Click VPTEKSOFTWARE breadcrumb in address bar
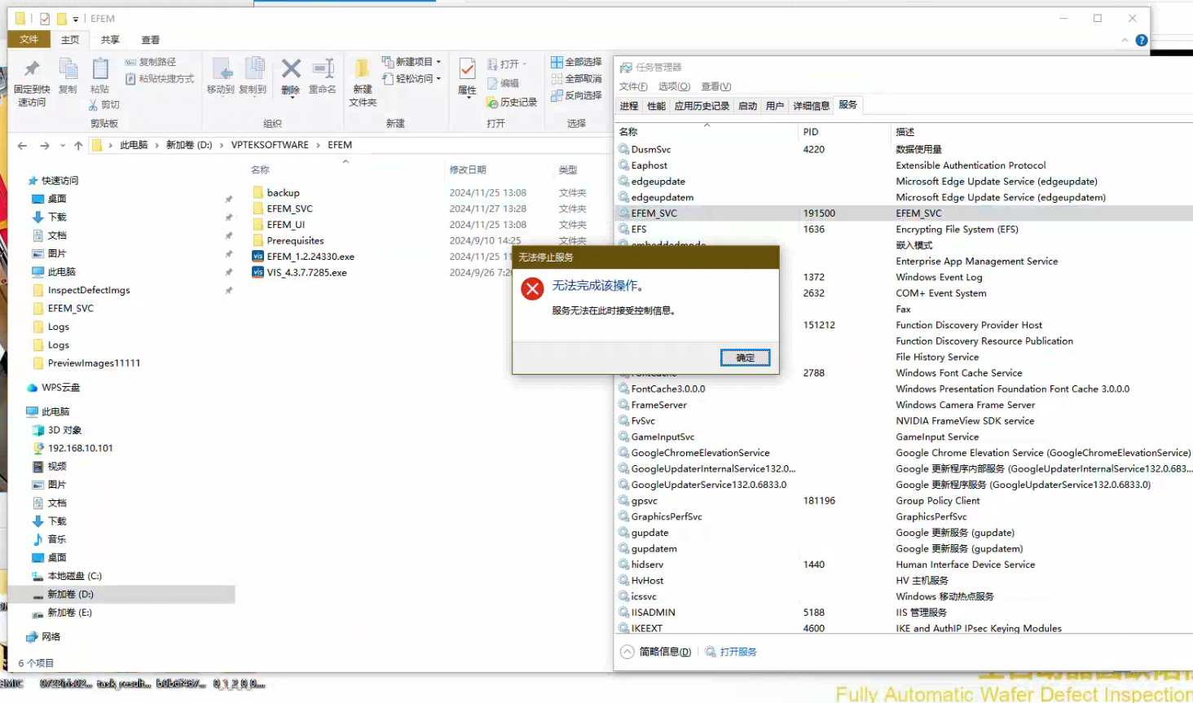 click(270, 145)
